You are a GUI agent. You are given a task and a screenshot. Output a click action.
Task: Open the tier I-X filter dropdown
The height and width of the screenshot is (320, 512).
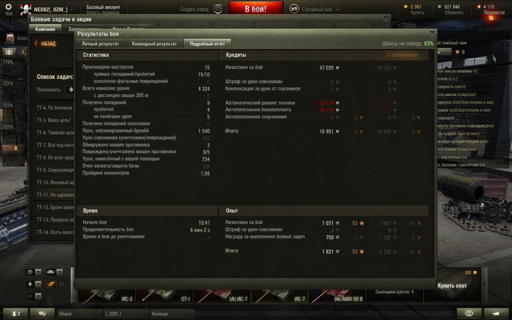tap(34, 296)
